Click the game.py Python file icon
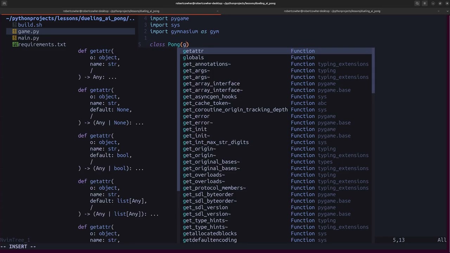The width and height of the screenshot is (450, 253). click(x=14, y=31)
